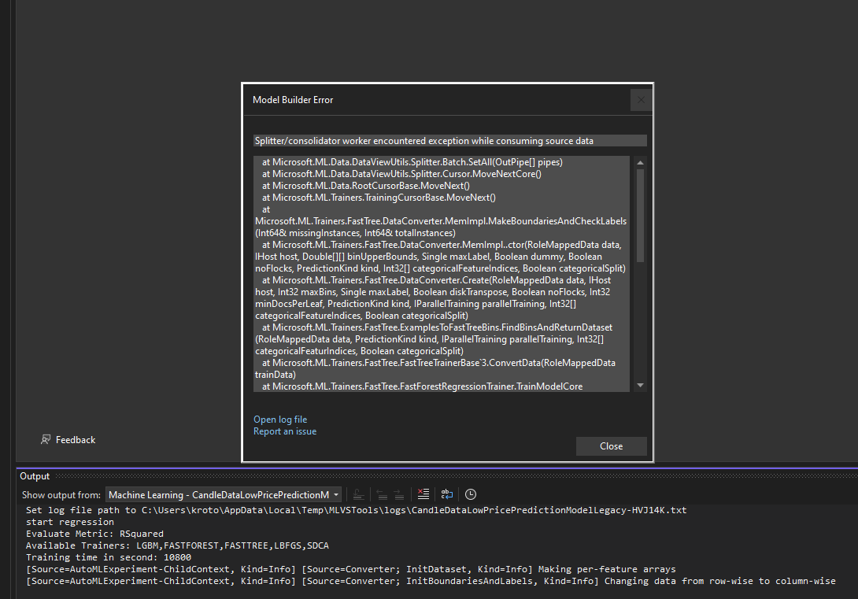This screenshot has height=599, width=858.
Task: Clear all output messages
Action: coord(423,494)
